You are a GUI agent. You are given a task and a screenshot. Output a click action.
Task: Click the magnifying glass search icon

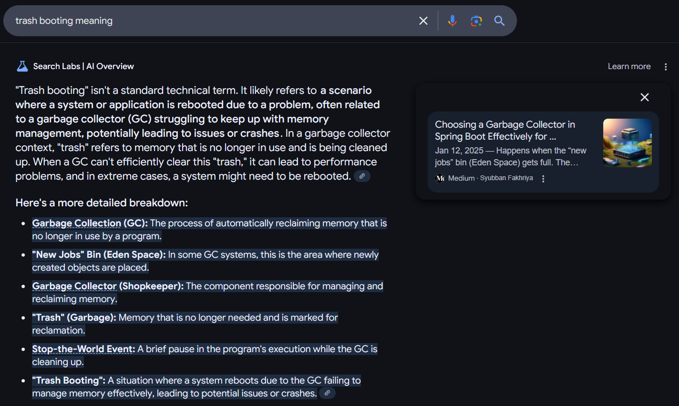(x=499, y=21)
